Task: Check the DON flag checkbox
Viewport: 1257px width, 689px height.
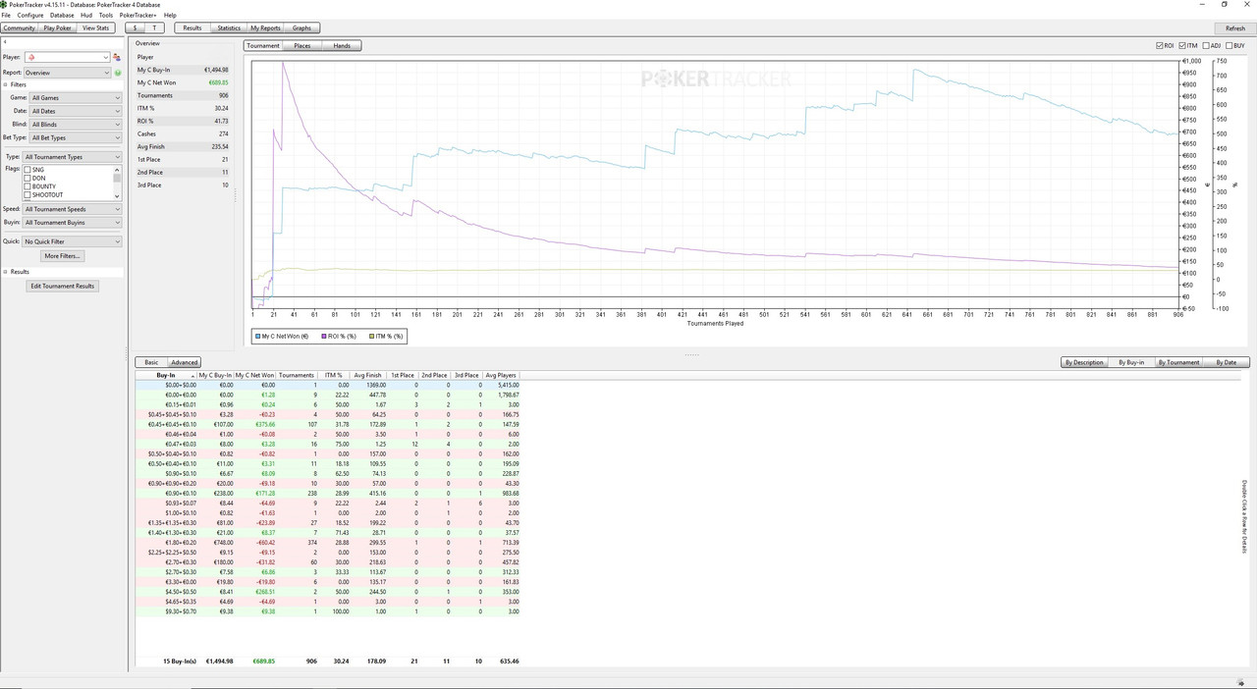Action: point(27,178)
